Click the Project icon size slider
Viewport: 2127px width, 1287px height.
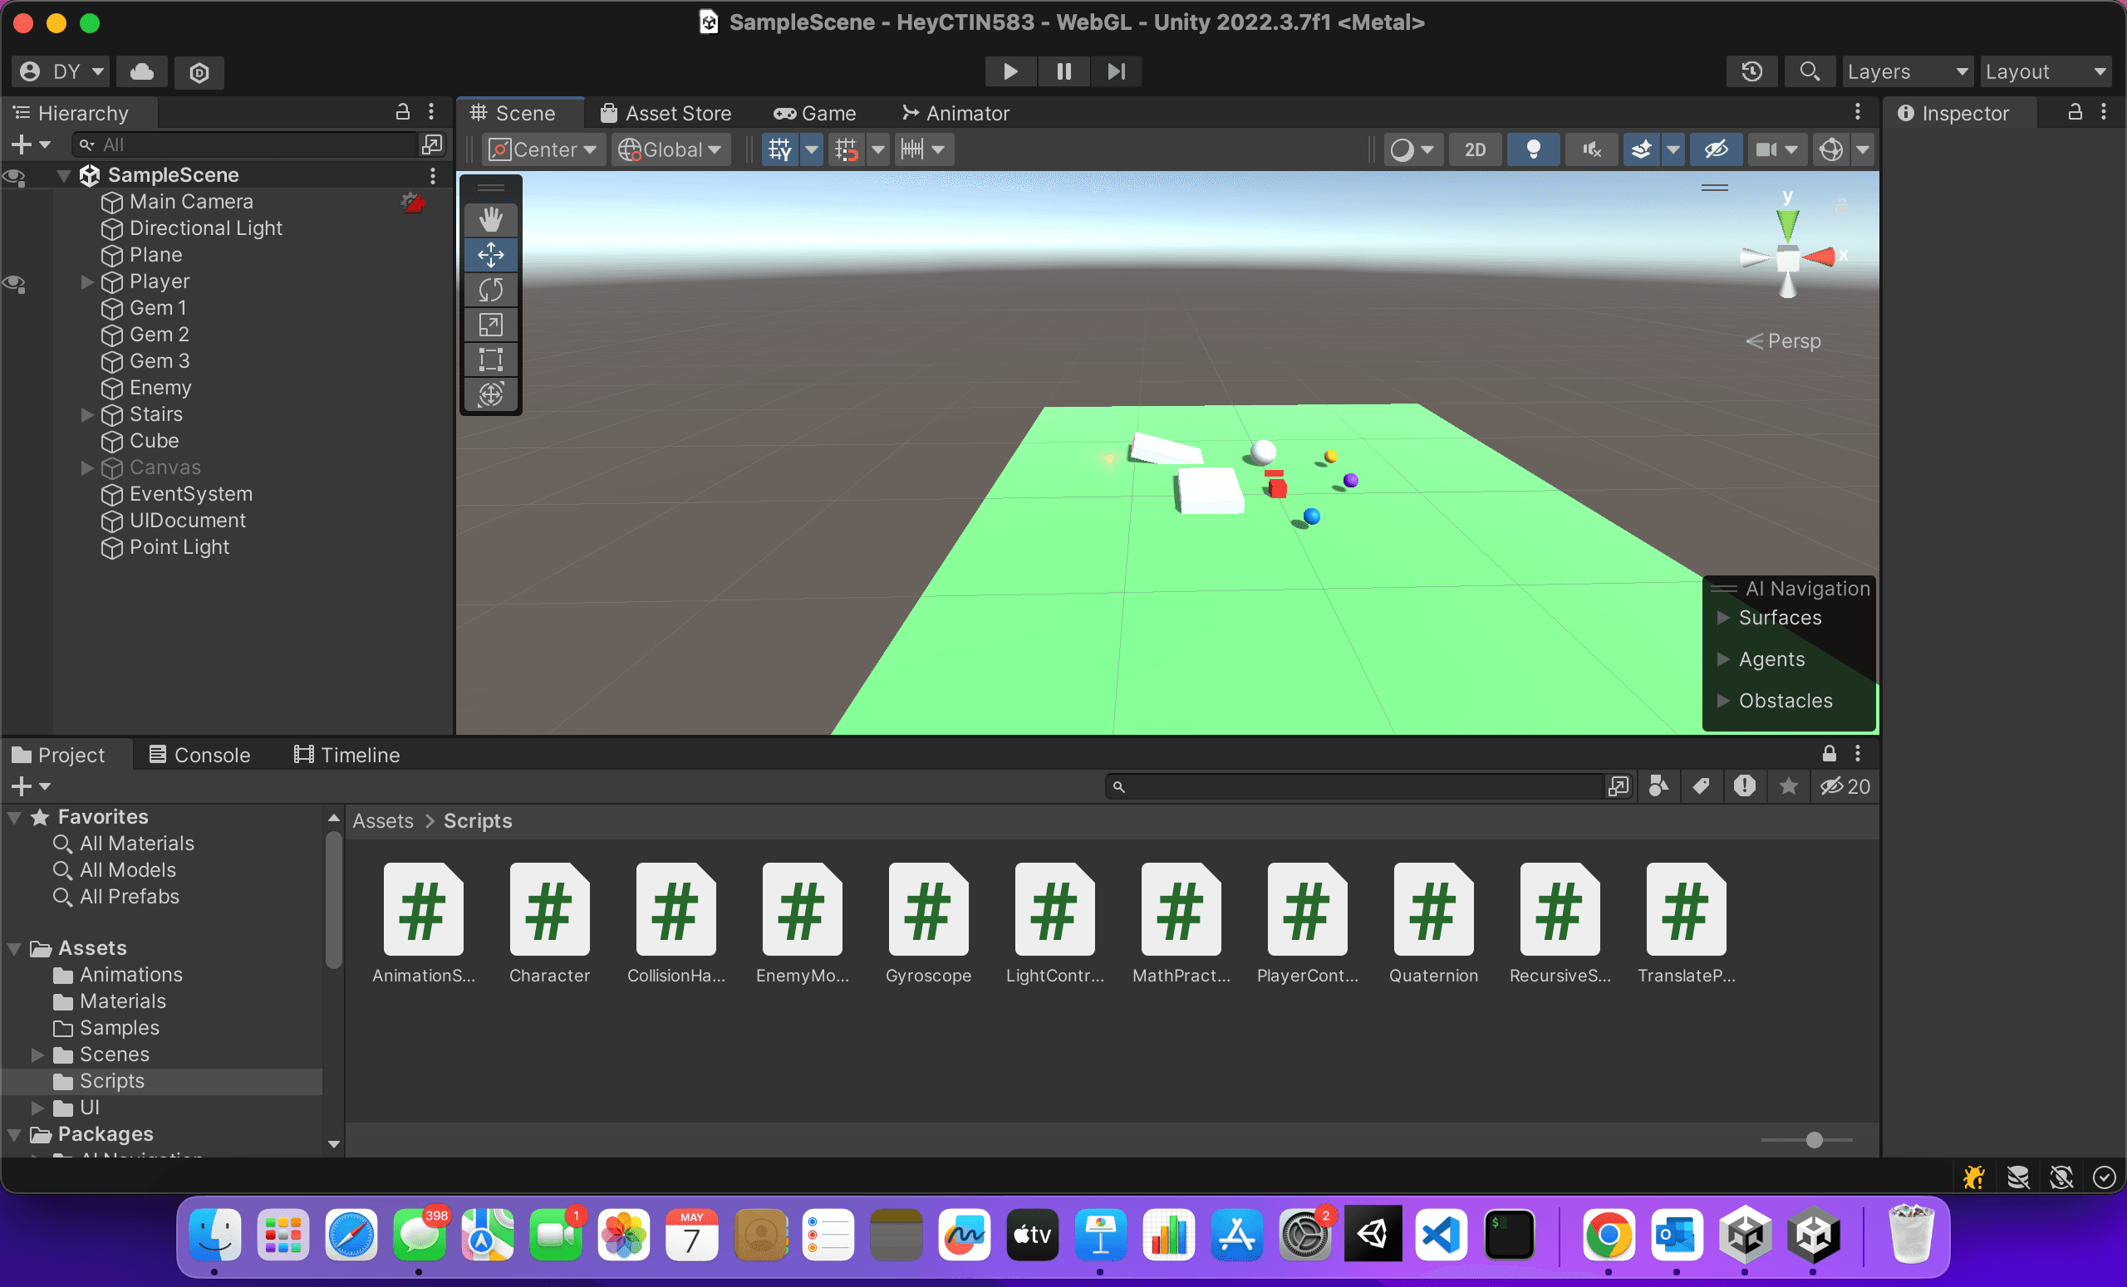(1814, 1140)
